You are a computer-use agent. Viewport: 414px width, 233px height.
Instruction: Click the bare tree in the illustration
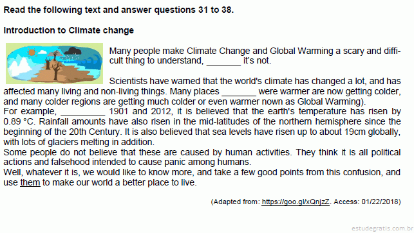coord(56,70)
